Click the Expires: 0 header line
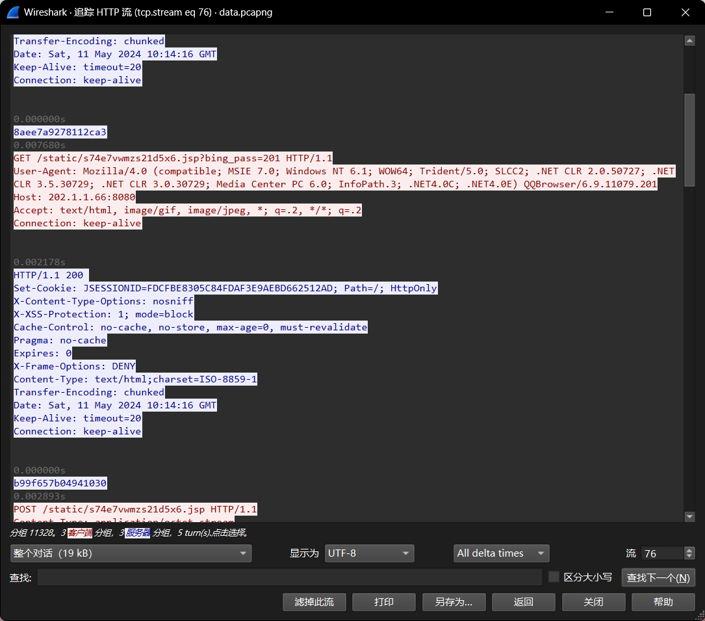Viewport: 705px width, 621px height. point(43,353)
